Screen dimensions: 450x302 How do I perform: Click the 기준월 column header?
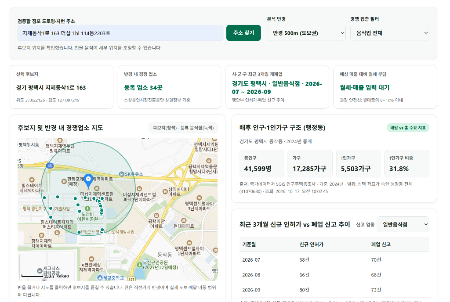(249, 244)
